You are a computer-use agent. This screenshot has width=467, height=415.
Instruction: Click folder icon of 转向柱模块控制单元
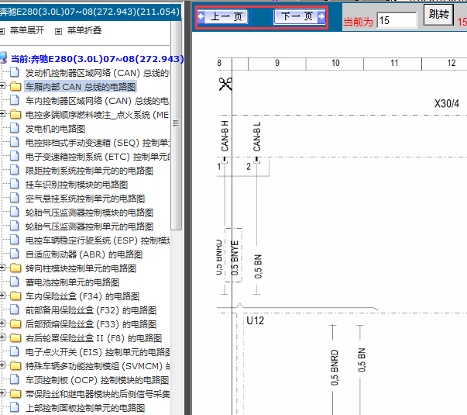15,268
